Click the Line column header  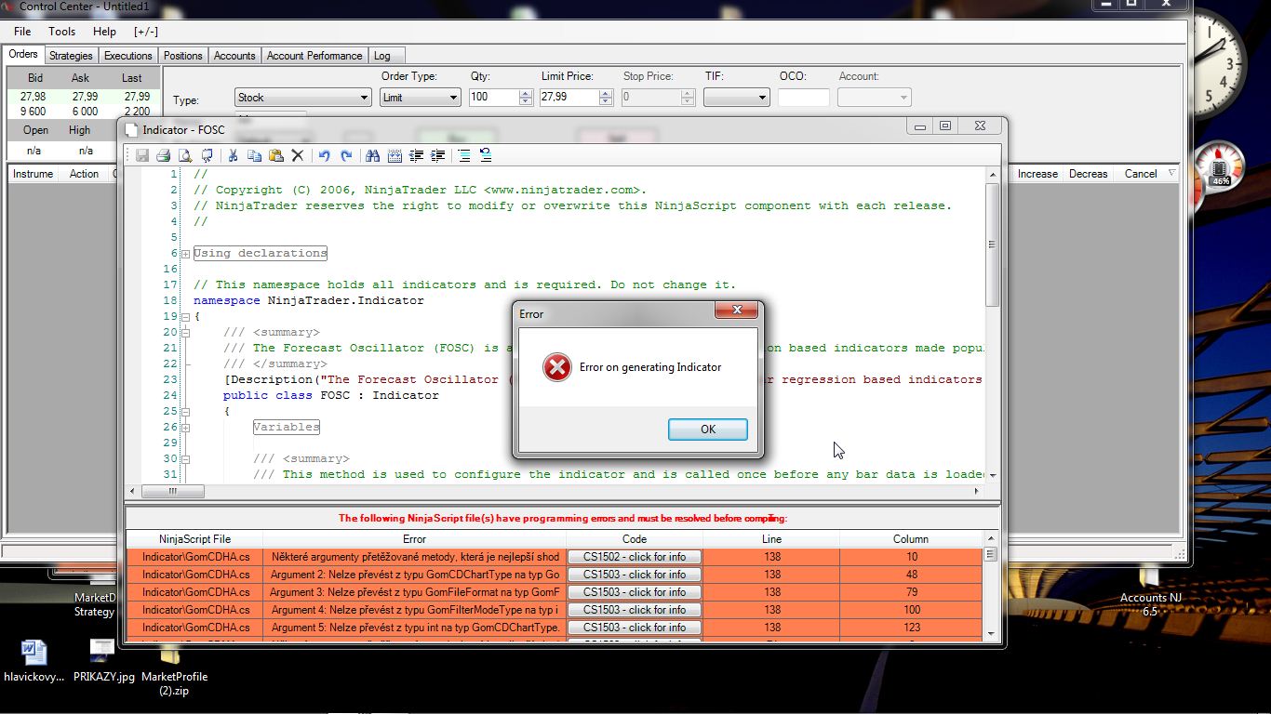[x=772, y=539]
